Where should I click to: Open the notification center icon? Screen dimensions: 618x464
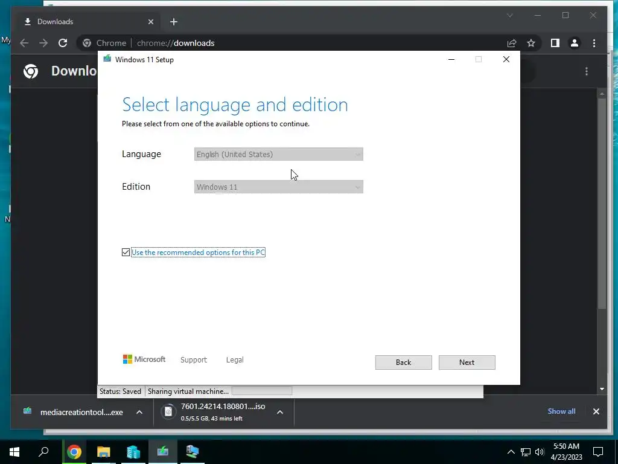tap(598, 452)
